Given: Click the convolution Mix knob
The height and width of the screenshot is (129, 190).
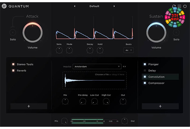Looking at the screenshot, I should [65, 101].
